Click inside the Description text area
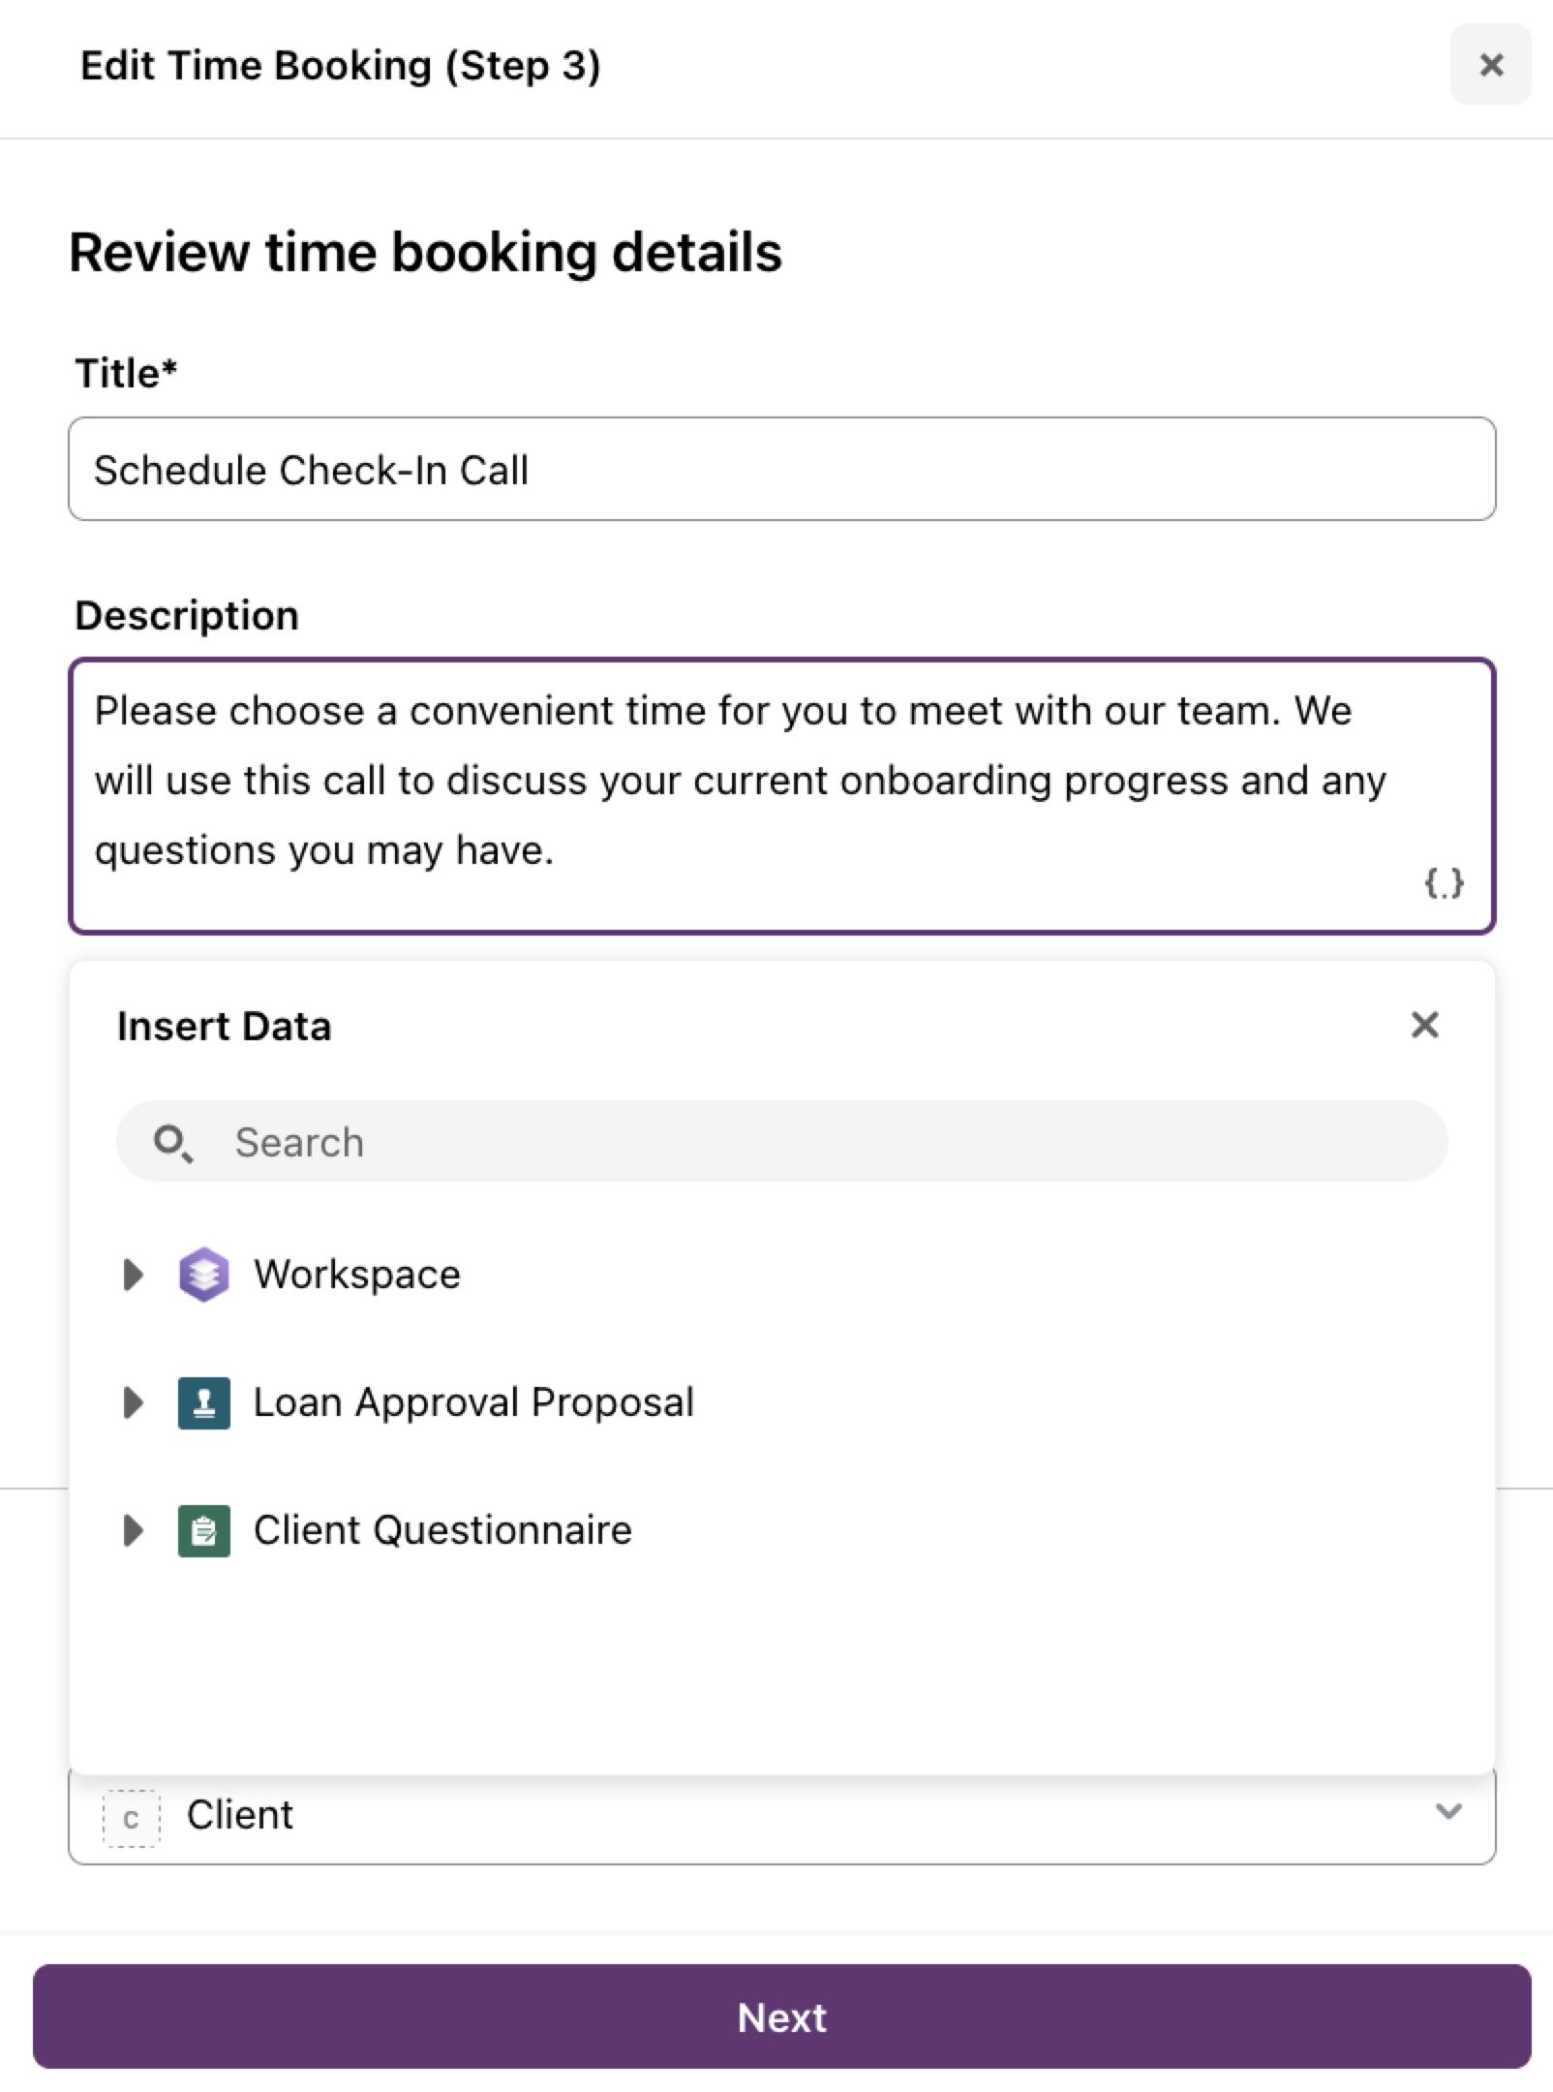 click(x=782, y=796)
